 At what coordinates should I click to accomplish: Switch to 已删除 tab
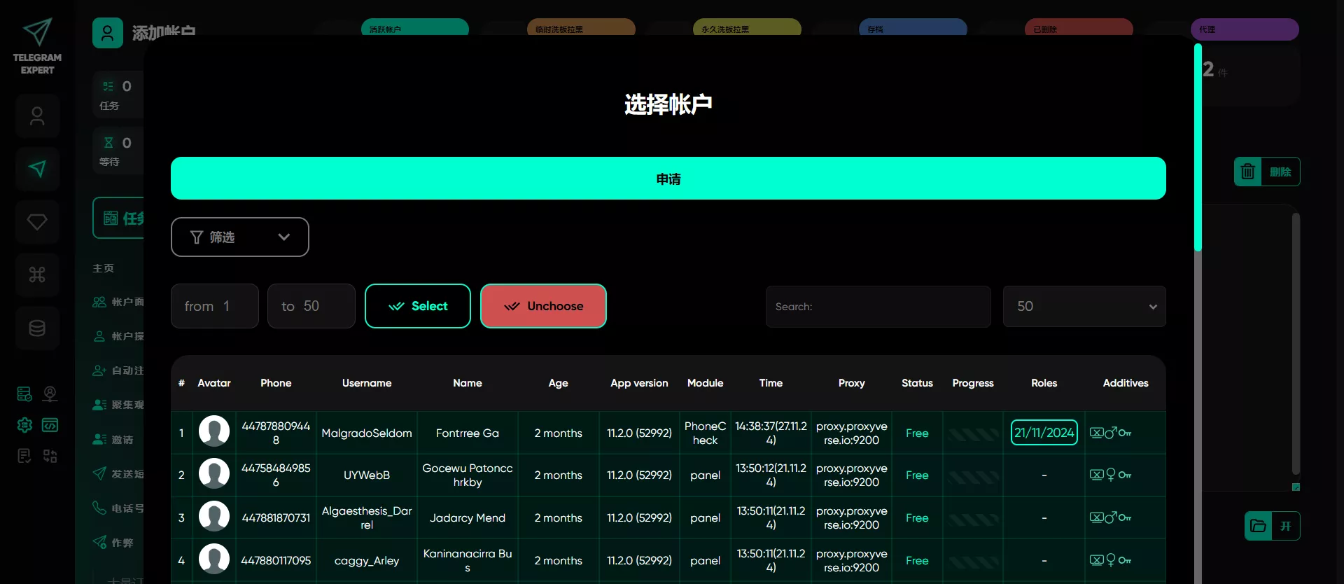(x=1079, y=28)
